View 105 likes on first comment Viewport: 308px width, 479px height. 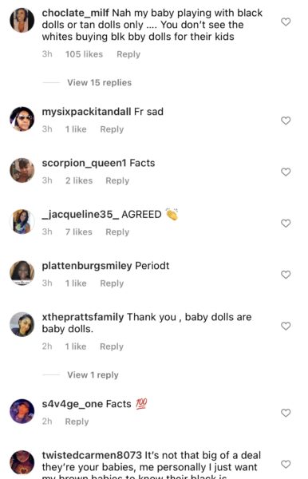point(84,54)
